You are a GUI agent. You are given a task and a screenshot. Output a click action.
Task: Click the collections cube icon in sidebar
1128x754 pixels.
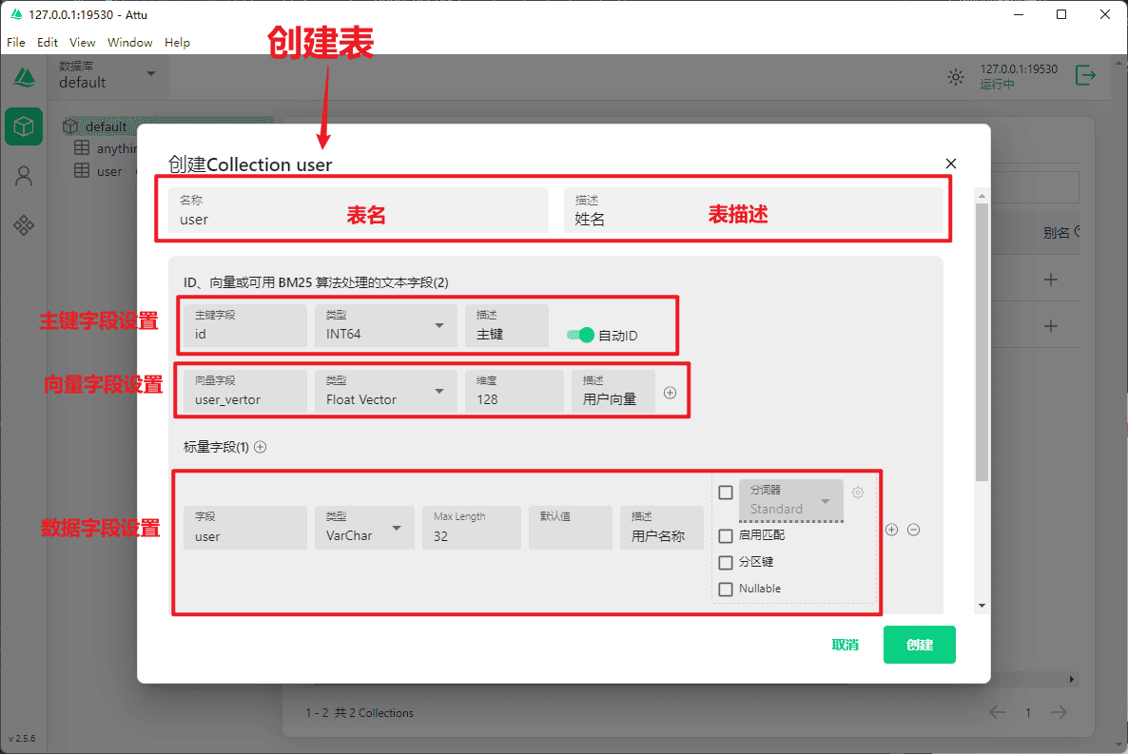24,126
